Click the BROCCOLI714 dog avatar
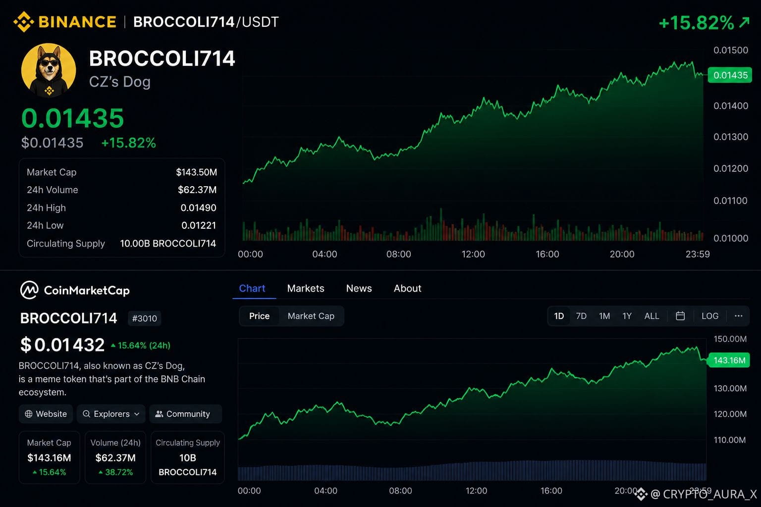 click(49, 70)
